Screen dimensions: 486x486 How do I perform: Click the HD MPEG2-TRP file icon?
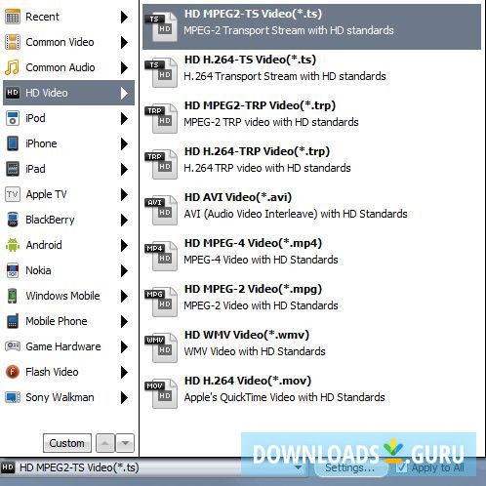pos(161,118)
